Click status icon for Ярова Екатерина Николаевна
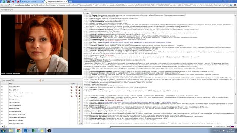 click(71, 93)
